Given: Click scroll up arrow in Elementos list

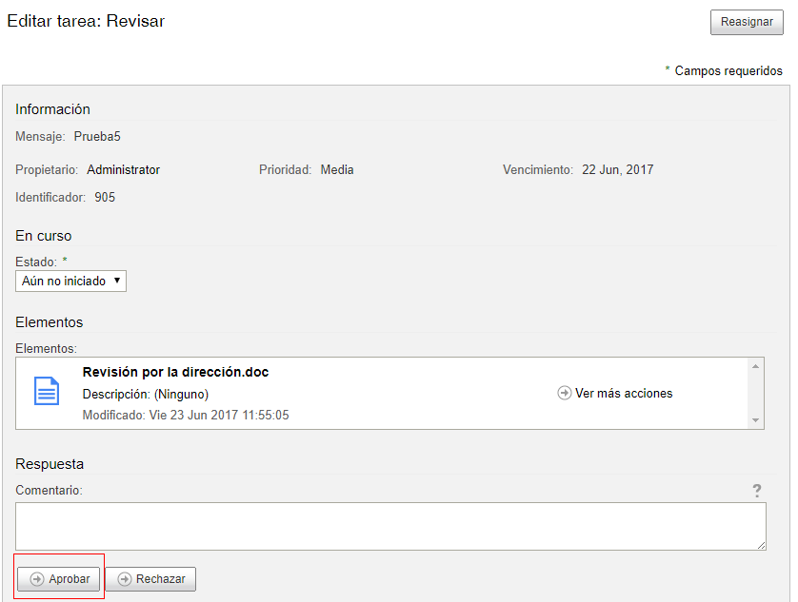Looking at the screenshot, I should (755, 366).
